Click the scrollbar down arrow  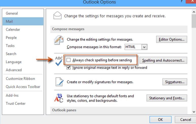click(194, 112)
